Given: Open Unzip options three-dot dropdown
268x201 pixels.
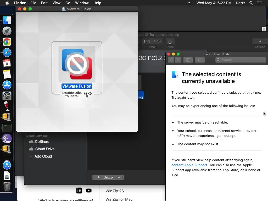Looking at the screenshot, I should pos(120,177).
